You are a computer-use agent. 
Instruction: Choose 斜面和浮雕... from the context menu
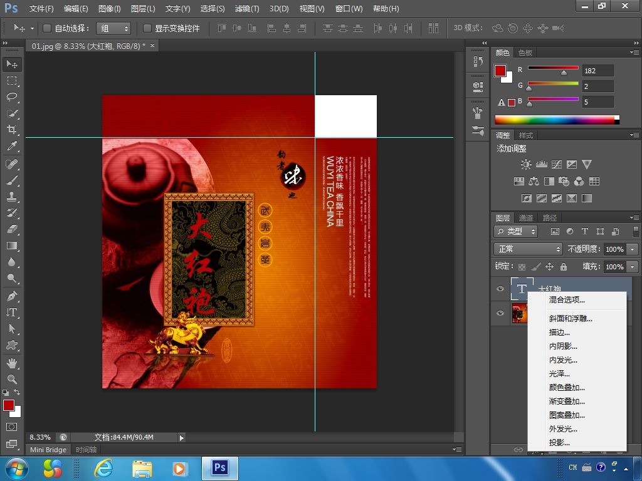(x=577, y=318)
